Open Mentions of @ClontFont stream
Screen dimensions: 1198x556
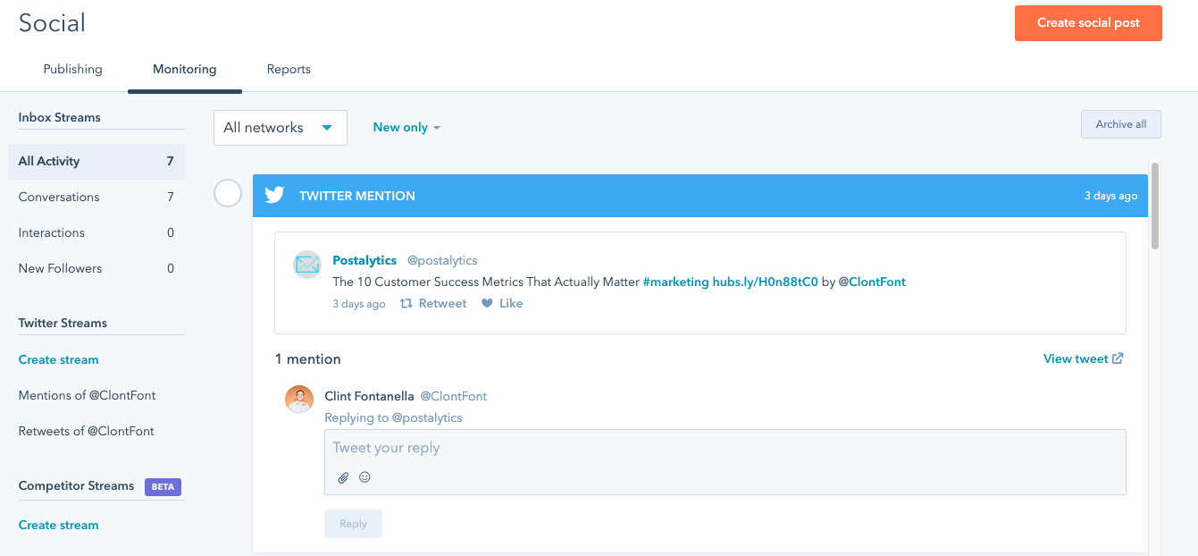pos(88,395)
